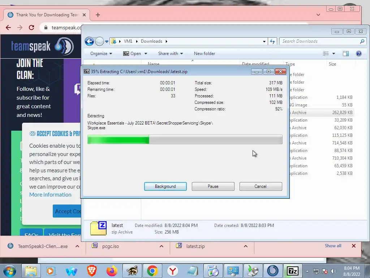370x278 pixels.
Task: Go forward in the Explorer window
Action: coord(99,41)
